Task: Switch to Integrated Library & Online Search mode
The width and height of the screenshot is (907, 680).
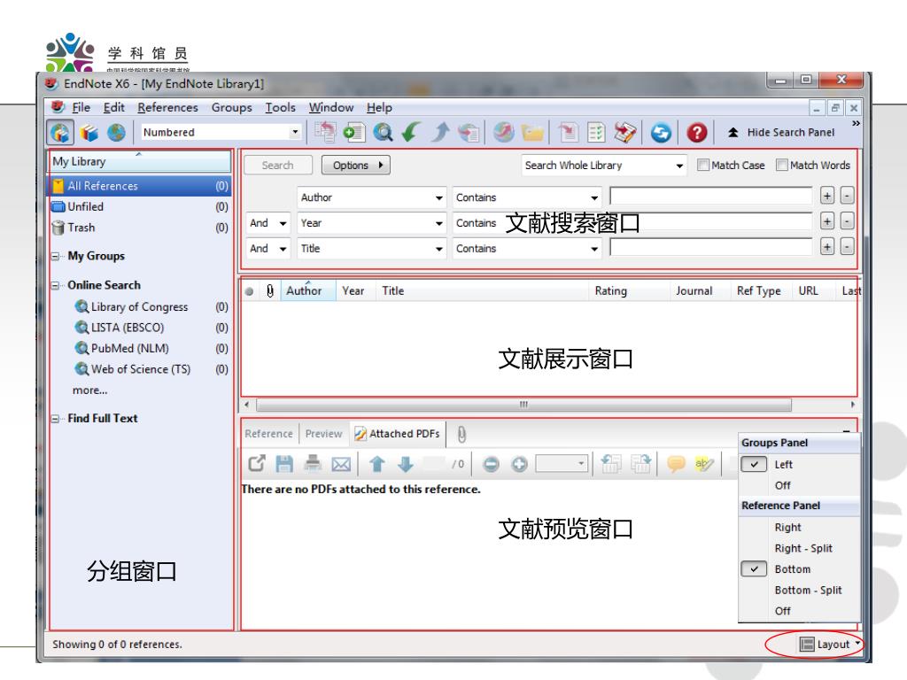Action: tap(59, 133)
